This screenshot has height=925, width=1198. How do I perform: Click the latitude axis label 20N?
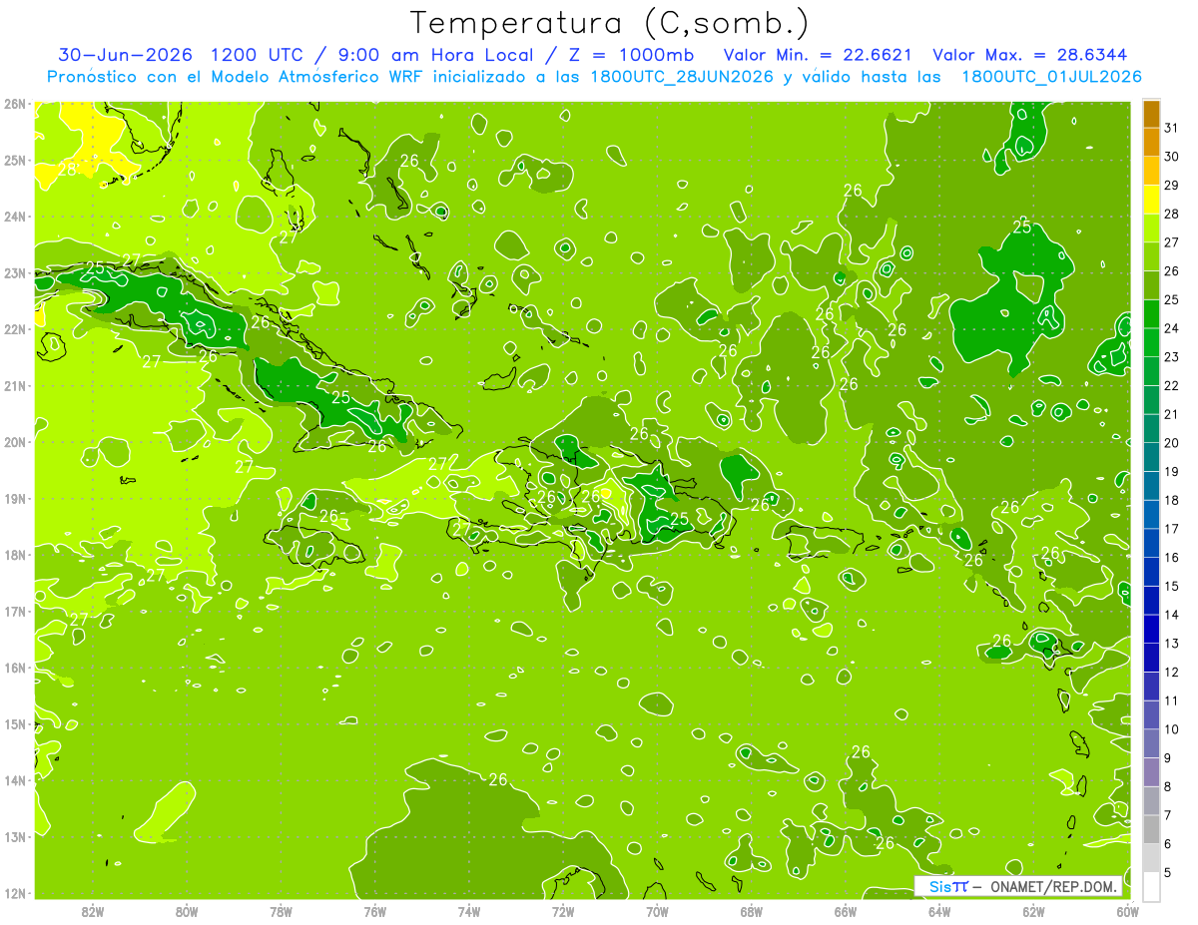coord(15,442)
